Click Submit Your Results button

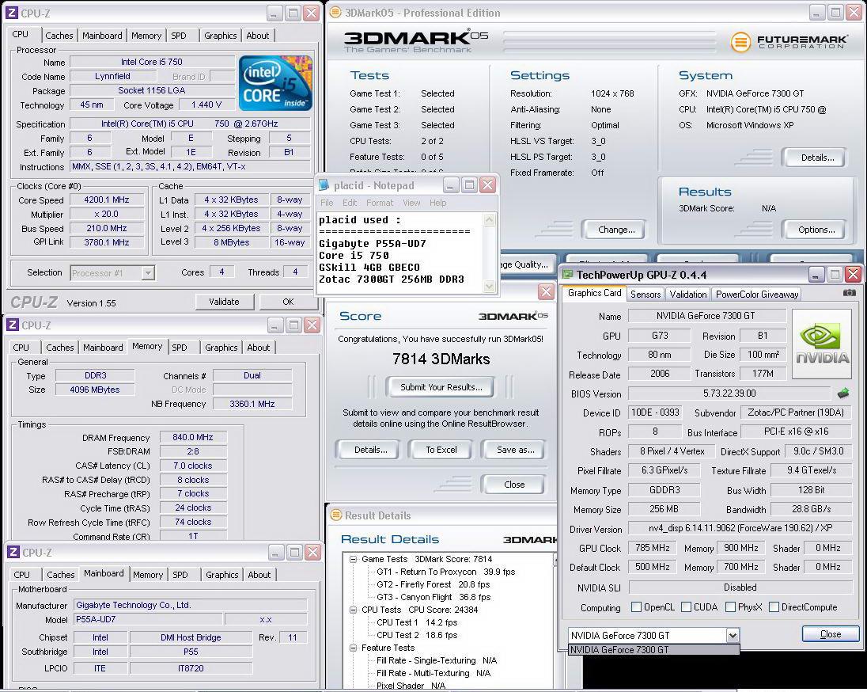coord(441,387)
